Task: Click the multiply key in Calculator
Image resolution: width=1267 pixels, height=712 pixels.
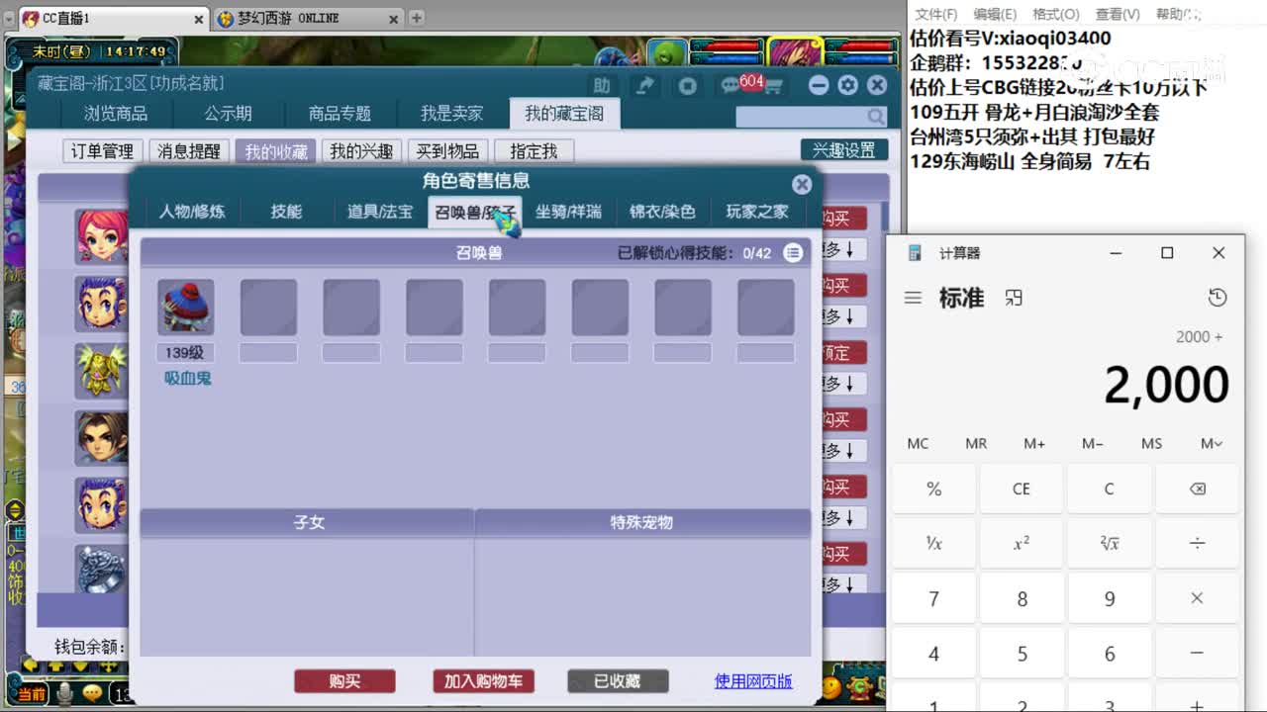Action: point(1197,598)
